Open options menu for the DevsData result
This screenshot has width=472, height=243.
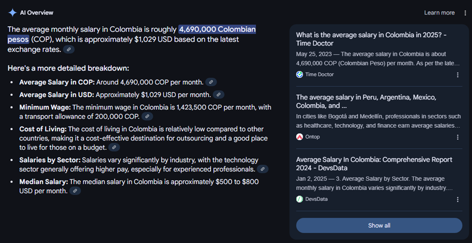pyautogui.click(x=457, y=200)
